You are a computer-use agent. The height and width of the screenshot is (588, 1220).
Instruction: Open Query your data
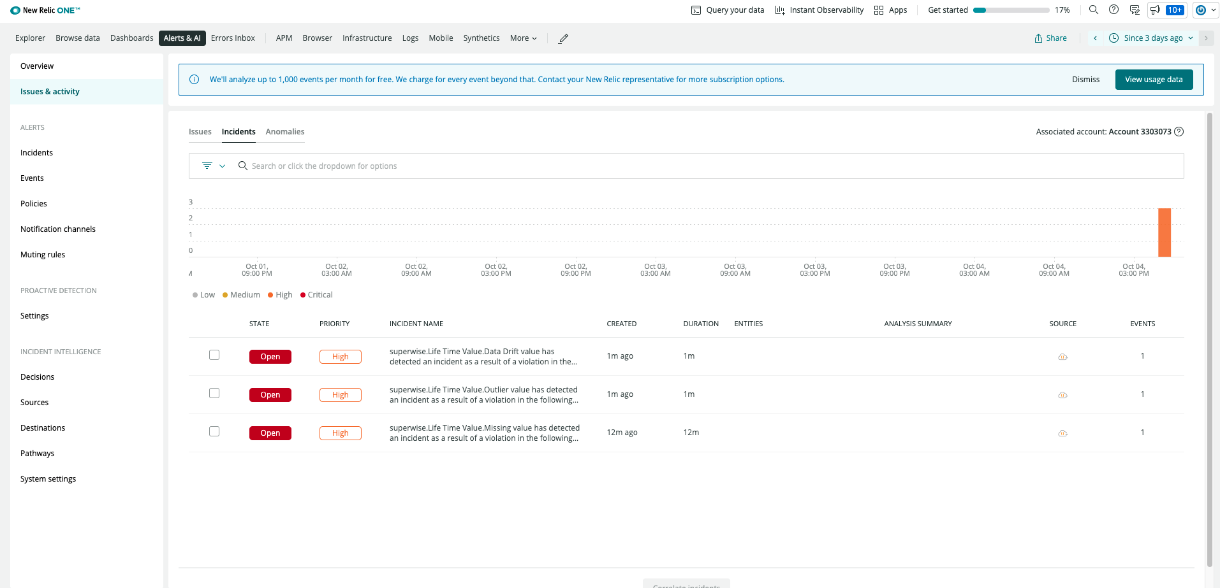click(728, 10)
